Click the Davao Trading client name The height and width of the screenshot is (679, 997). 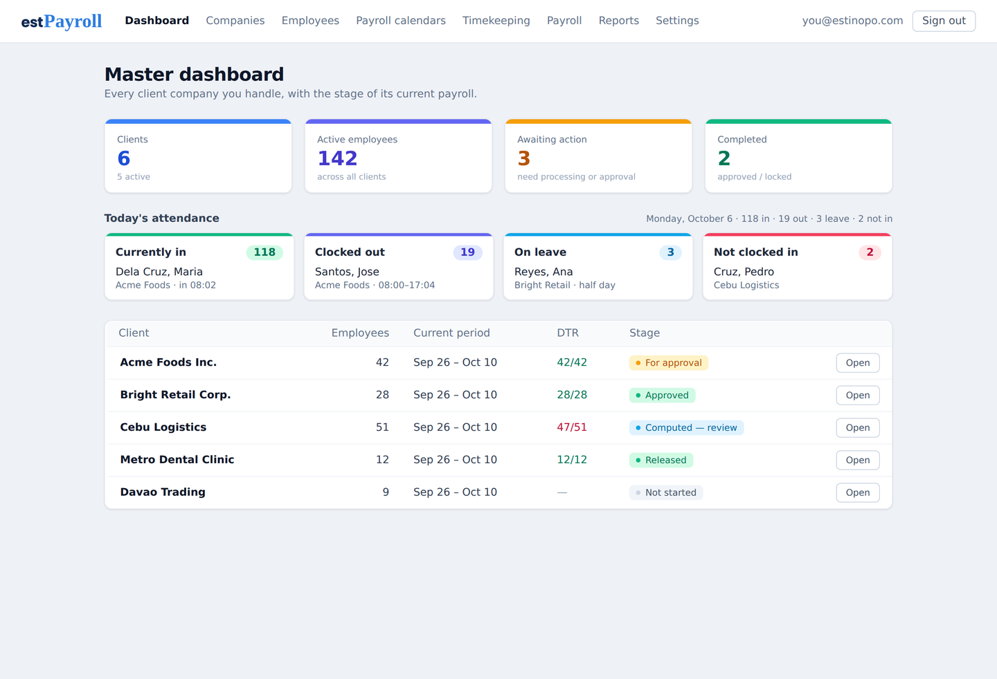[163, 492]
